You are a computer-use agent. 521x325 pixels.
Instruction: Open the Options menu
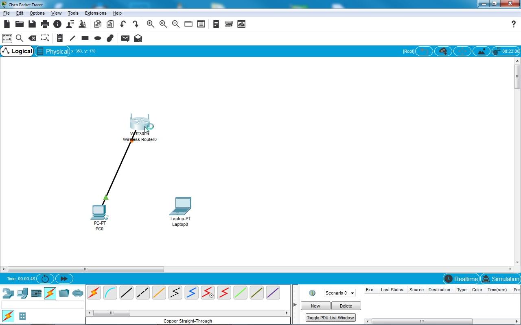click(x=37, y=13)
